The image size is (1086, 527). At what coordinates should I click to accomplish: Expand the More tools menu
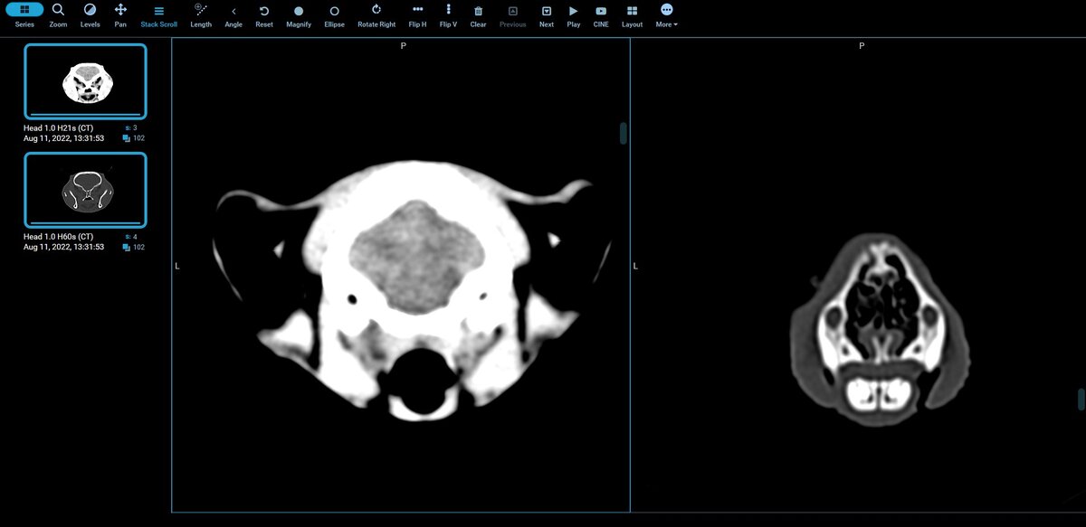tap(666, 14)
